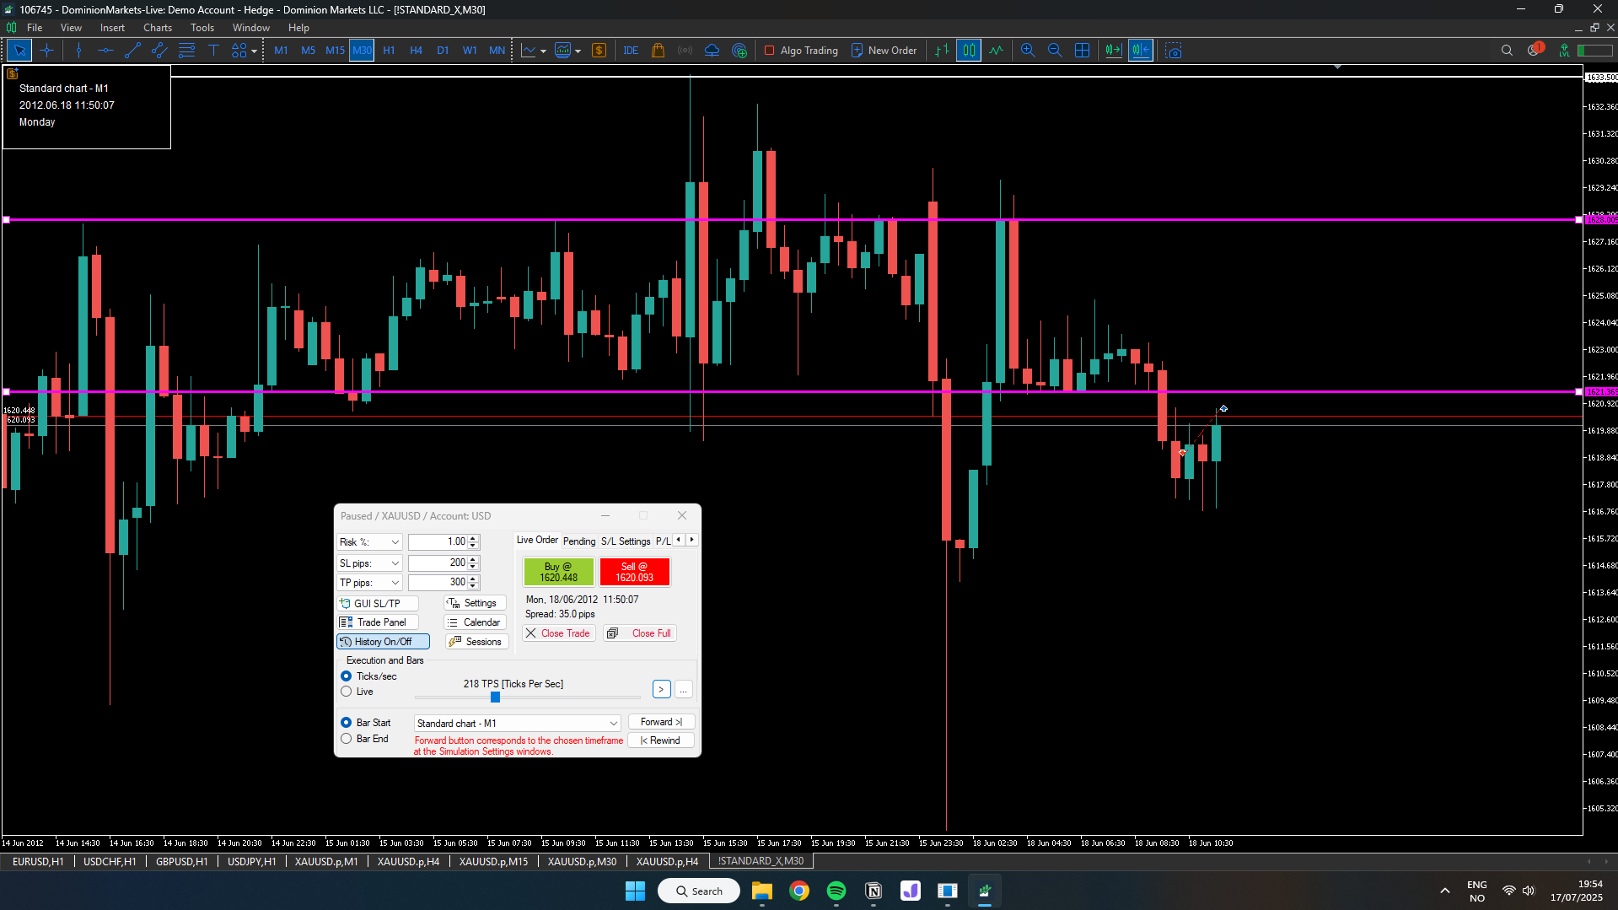The image size is (1618, 910).
Task: Activate the crosshair tool
Action: [46, 51]
